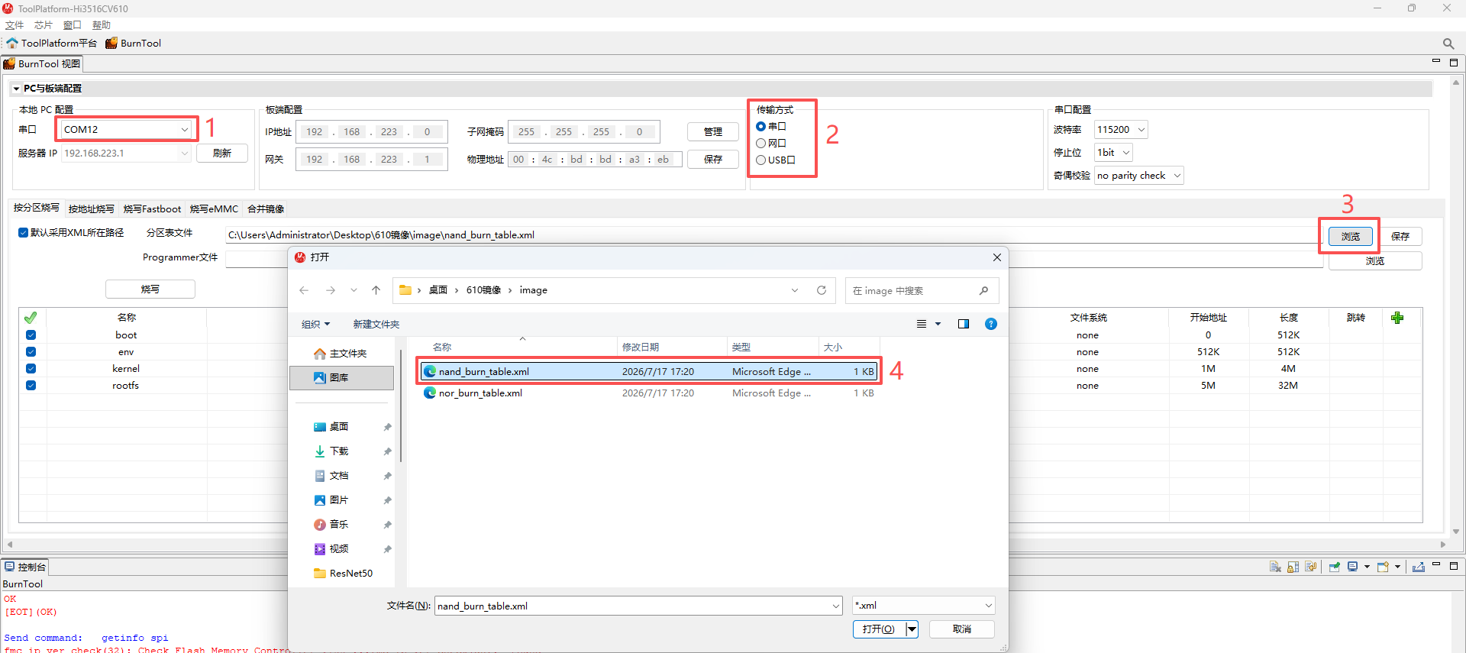Expand the 组织 menu in Open dialog
This screenshot has width=1466, height=653.
(x=315, y=325)
